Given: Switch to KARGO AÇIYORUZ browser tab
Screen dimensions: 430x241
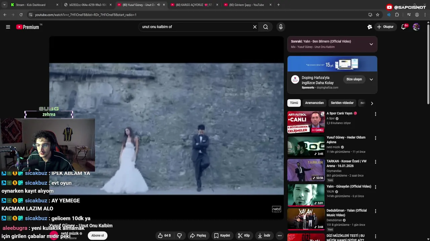Looking at the screenshot, I should point(194,5).
